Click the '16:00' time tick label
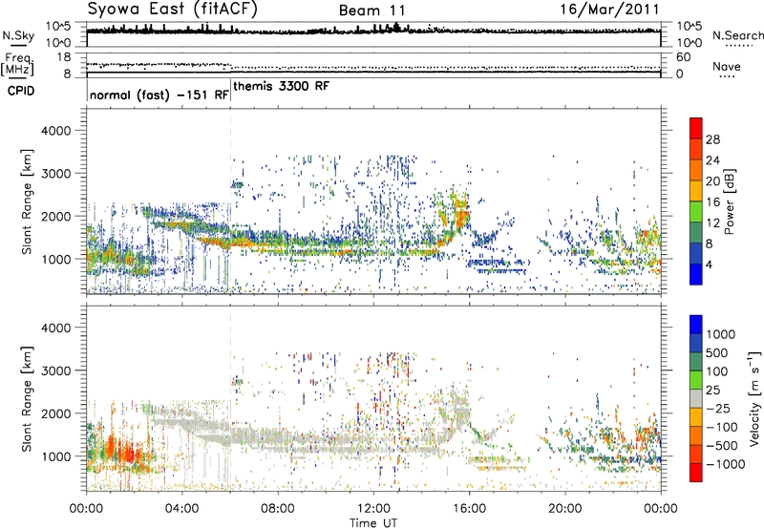This screenshot has height=529, width=764. (469, 509)
